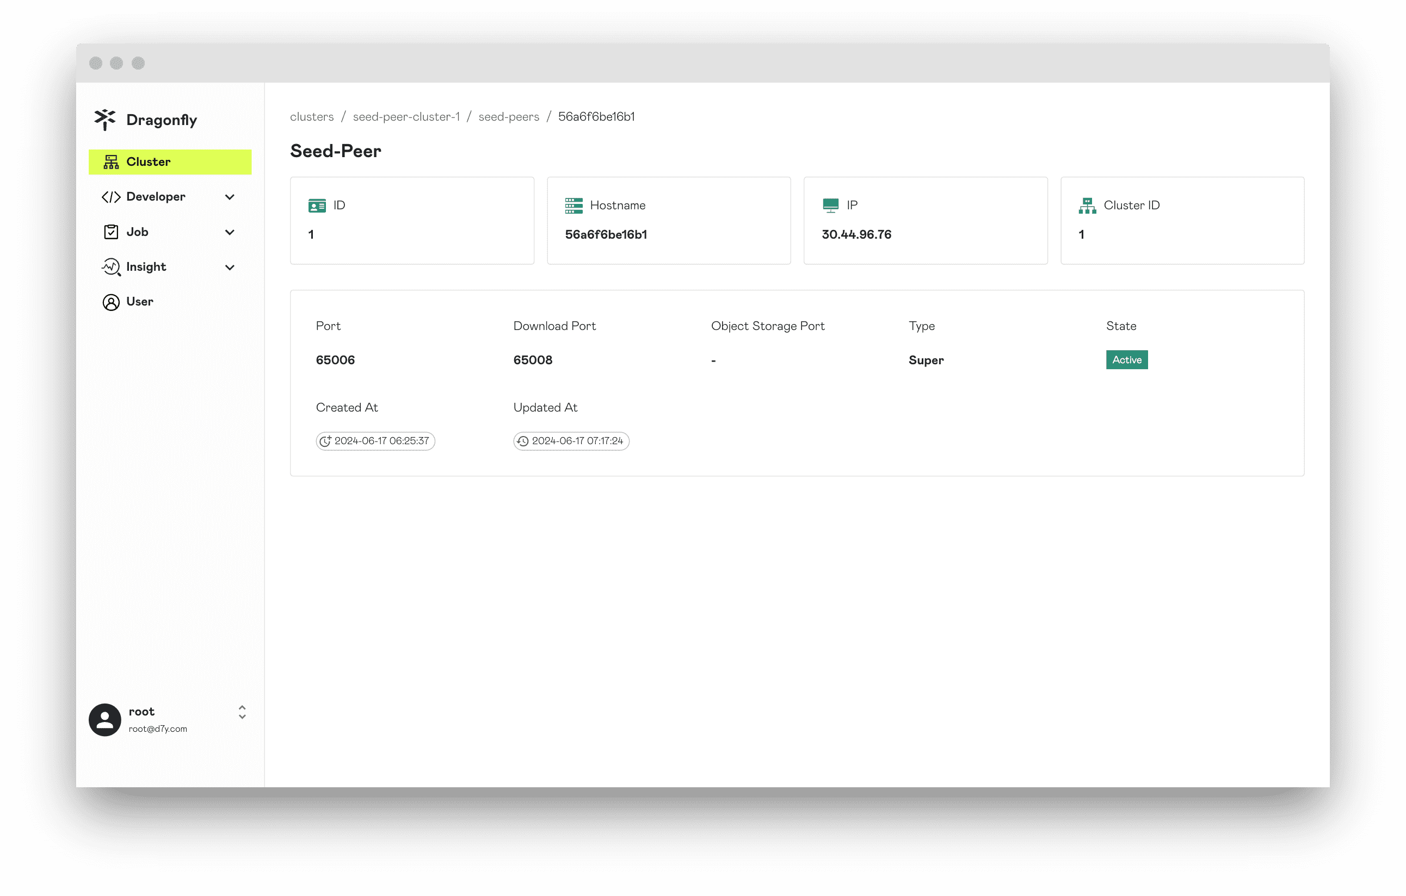Click the 56a6f6be16b1 breadcrumb item
This screenshot has height=896, width=1406.
coord(595,116)
